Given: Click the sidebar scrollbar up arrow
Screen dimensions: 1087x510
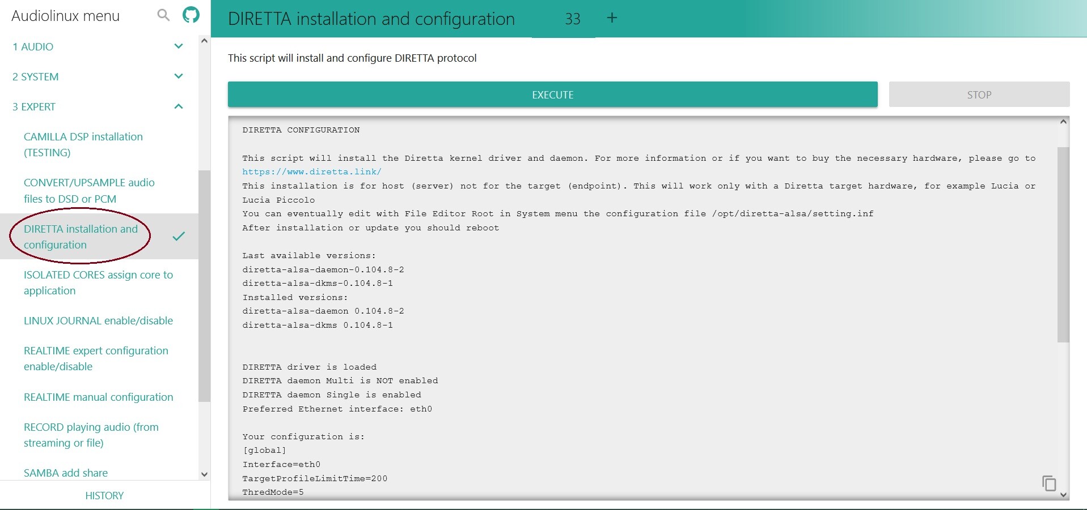Looking at the screenshot, I should tap(205, 41).
